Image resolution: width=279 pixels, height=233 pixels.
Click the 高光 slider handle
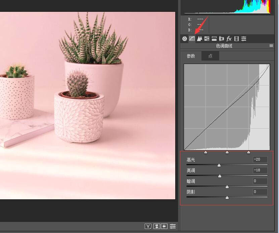[219, 165]
